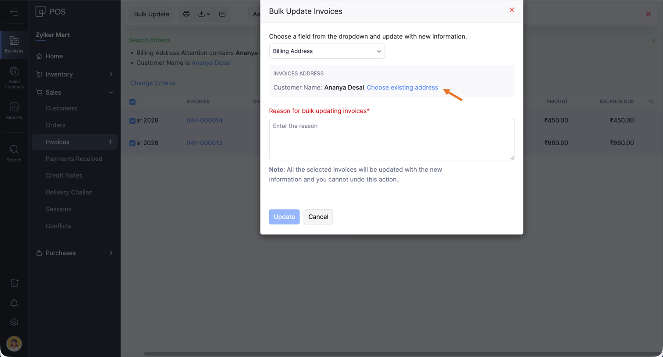Click the Search icon in sidebar
663x357 pixels.
pyautogui.click(x=14, y=153)
